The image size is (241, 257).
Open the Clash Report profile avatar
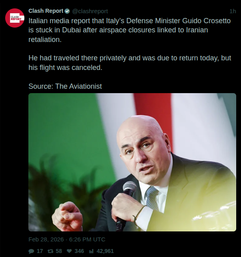[15, 18]
